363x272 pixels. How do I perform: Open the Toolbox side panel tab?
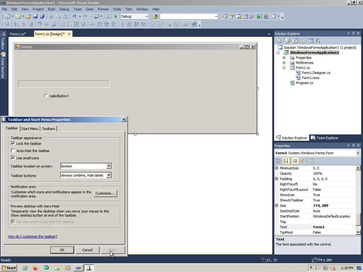(x=3, y=41)
